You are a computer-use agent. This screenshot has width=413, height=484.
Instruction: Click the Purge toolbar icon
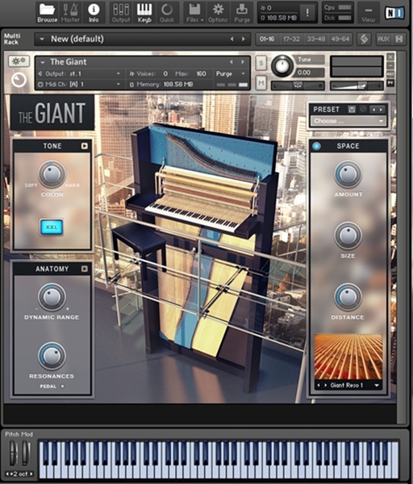point(242,13)
